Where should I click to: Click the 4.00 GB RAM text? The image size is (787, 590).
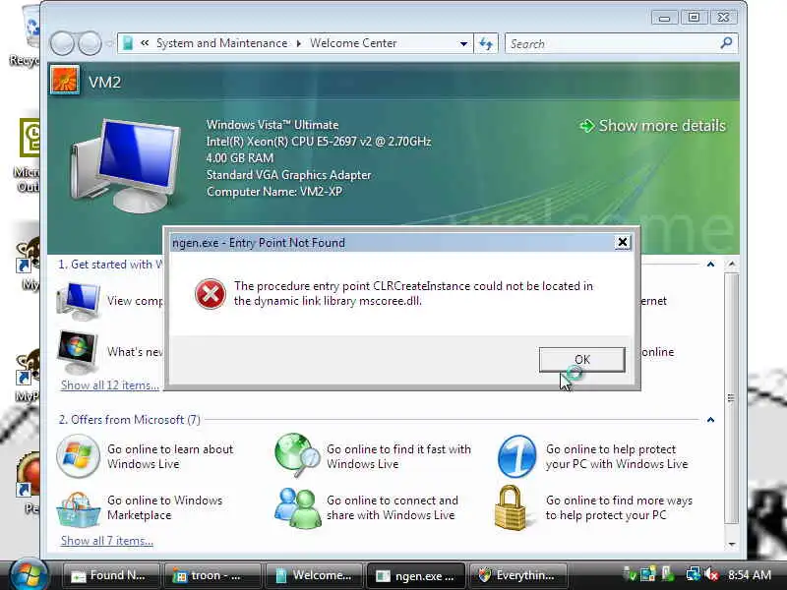pos(240,158)
